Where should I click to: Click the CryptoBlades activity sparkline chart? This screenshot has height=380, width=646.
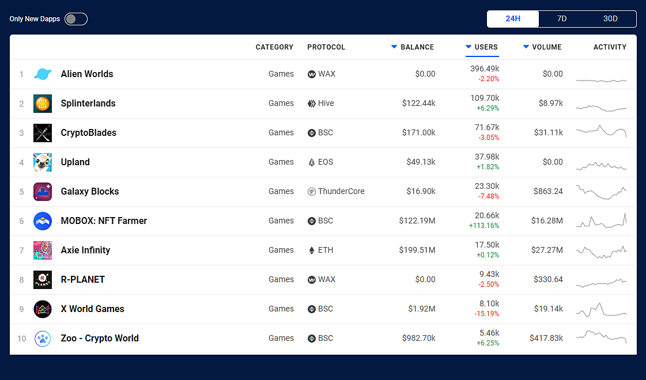point(601,131)
